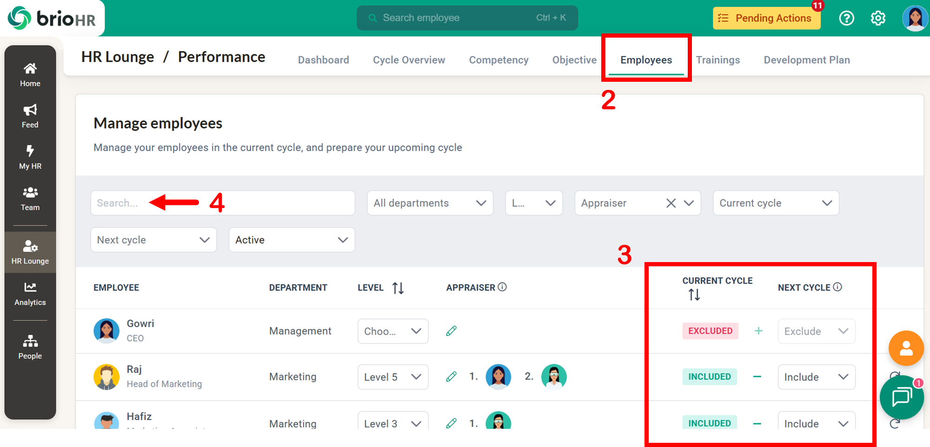Image resolution: width=930 pixels, height=447 pixels.
Task: Clear the Appraiser filter selection
Action: pyautogui.click(x=671, y=203)
